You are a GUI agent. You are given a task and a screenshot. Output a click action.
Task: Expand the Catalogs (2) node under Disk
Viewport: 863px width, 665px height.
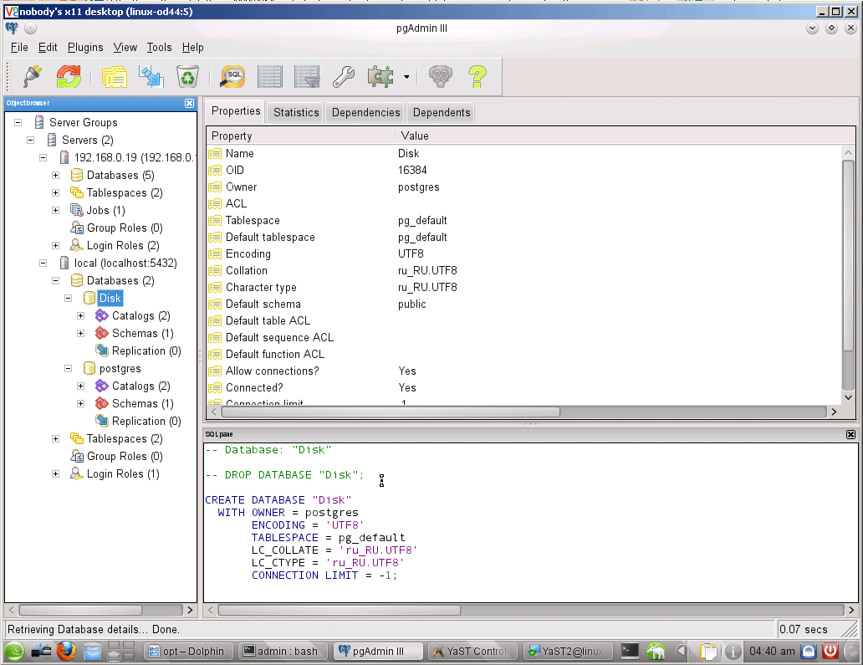click(x=81, y=316)
